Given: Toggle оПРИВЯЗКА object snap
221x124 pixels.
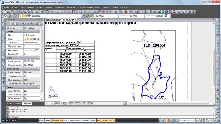Looking at the screenshot, I should click(57, 121).
